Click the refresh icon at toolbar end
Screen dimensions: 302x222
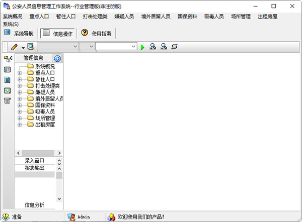tap(175, 47)
